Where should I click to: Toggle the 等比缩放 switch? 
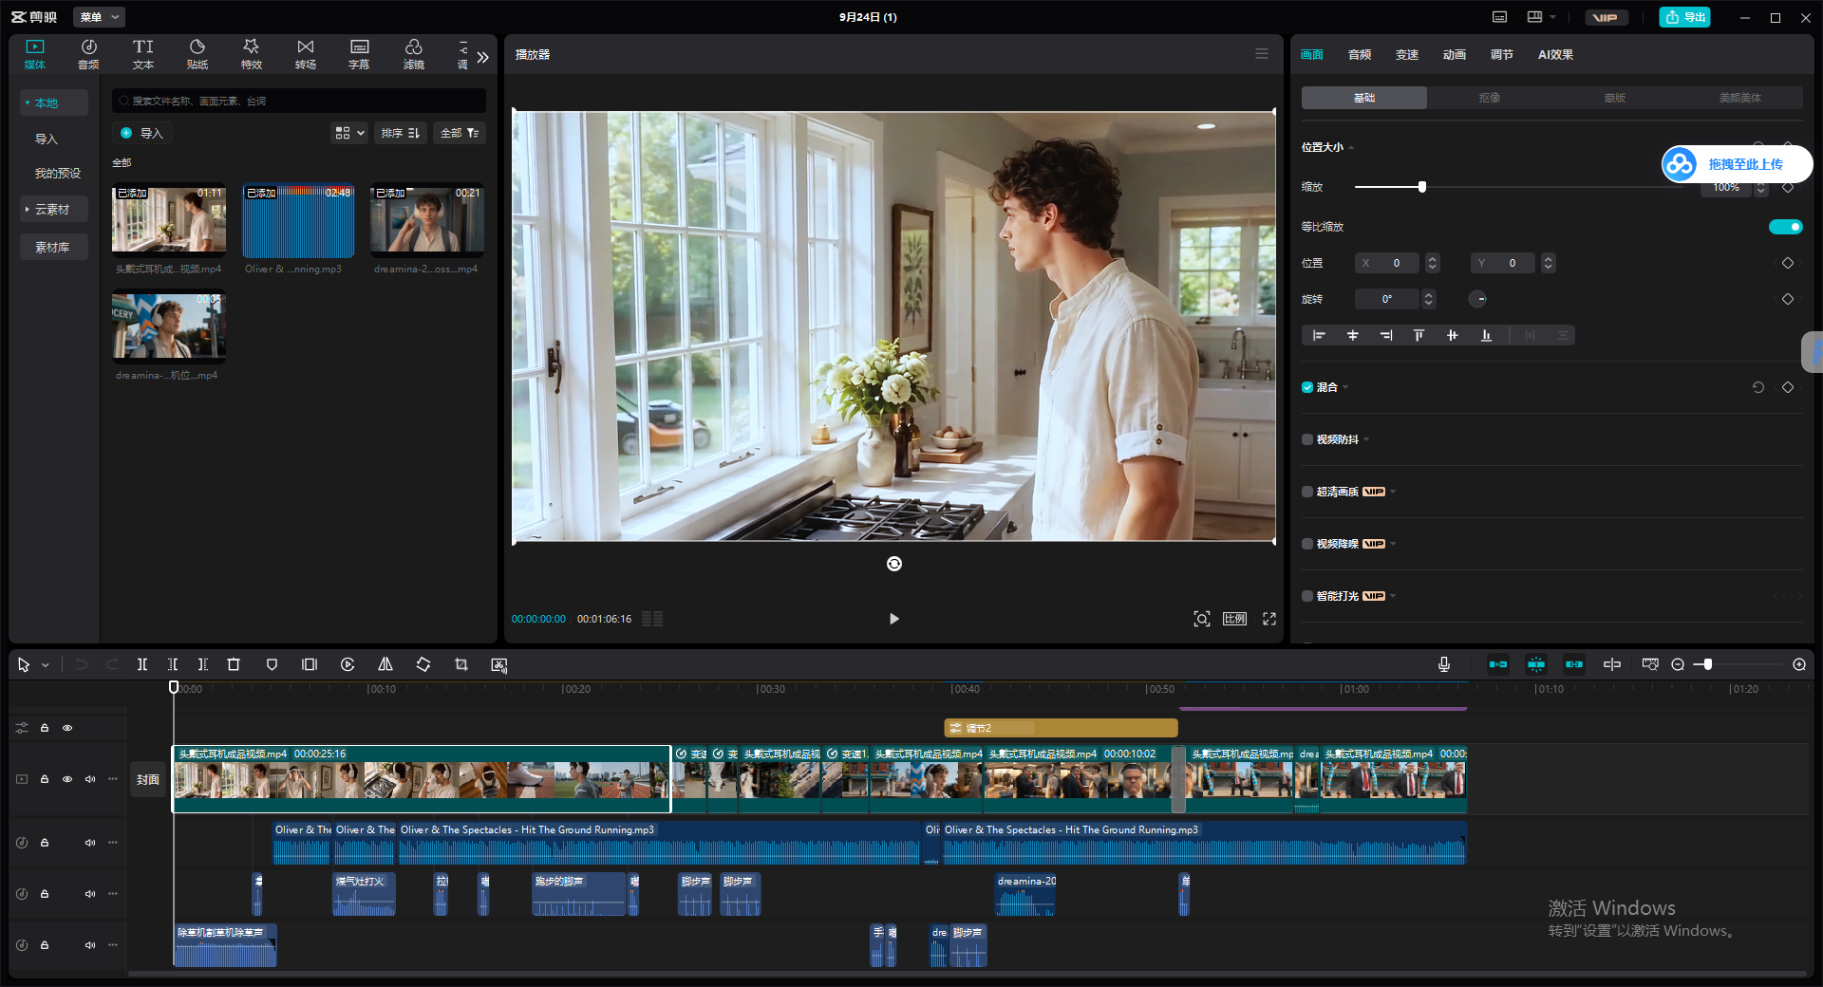click(x=1785, y=227)
